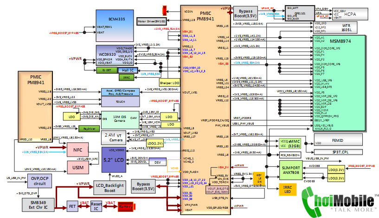Click the SP3T,CPL box
379x218 pixels.
(x=338, y=152)
